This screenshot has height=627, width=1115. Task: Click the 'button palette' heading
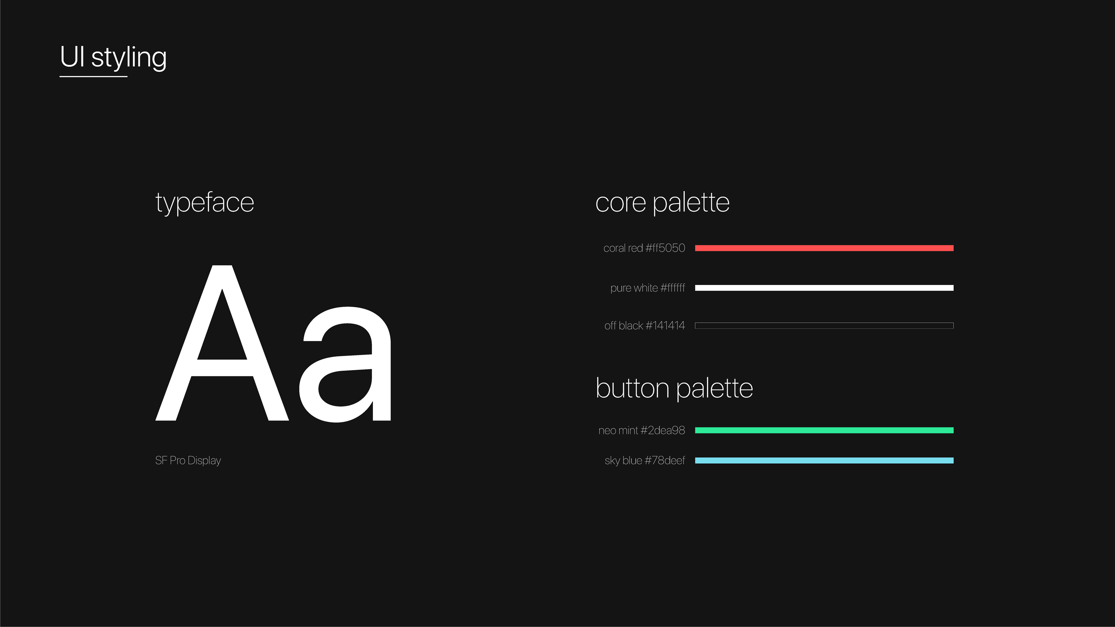tap(674, 388)
